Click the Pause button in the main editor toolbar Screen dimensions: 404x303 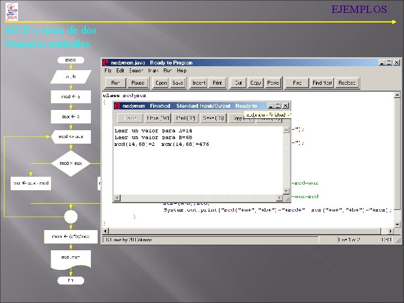click(x=137, y=83)
